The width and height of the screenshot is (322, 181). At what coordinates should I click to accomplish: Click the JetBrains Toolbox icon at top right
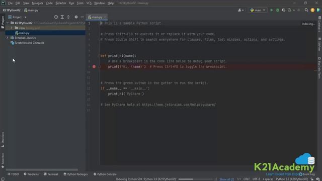[x=318, y=10]
